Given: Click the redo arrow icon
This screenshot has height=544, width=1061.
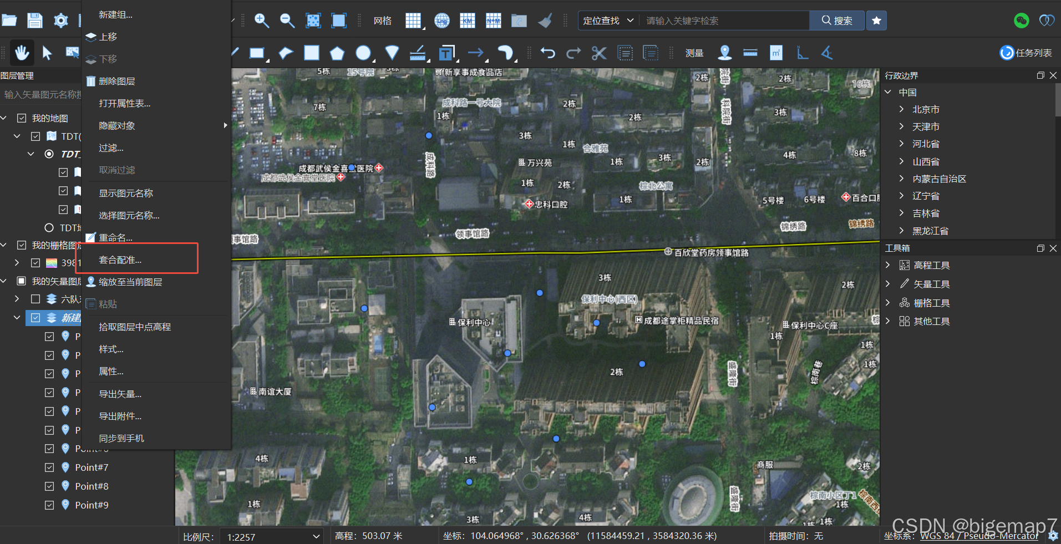Looking at the screenshot, I should pyautogui.click(x=573, y=53).
